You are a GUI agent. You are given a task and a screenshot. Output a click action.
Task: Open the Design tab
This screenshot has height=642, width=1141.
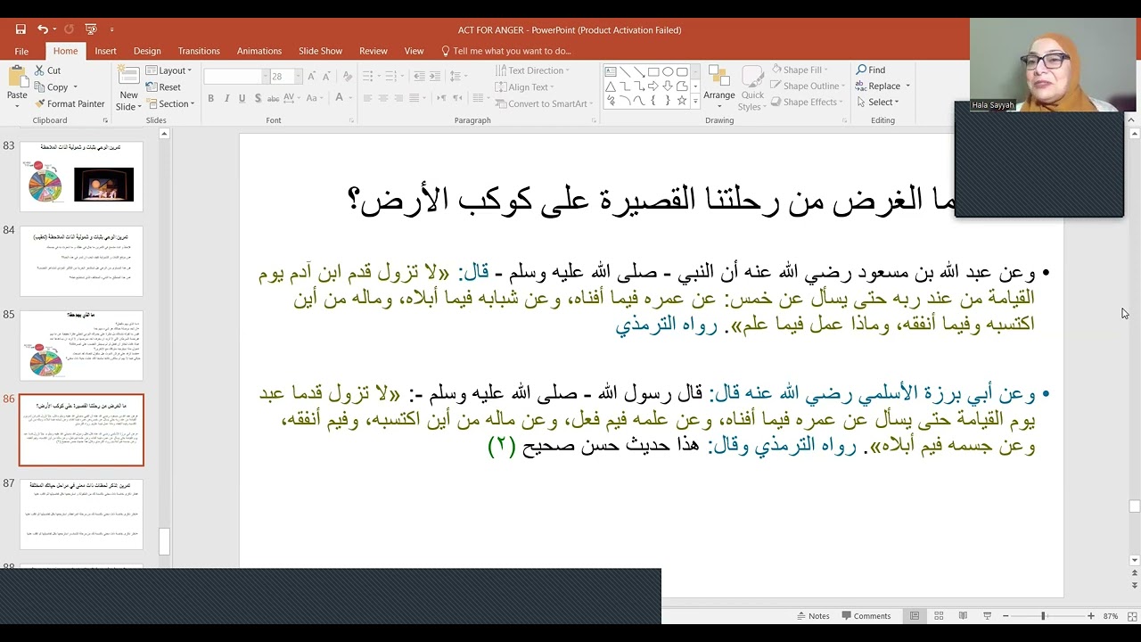147,51
